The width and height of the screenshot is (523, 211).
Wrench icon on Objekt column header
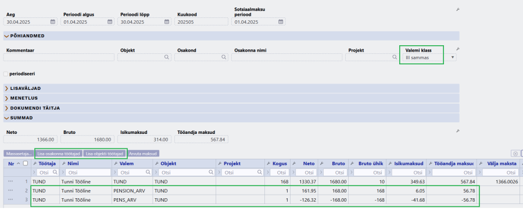click(156, 163)
